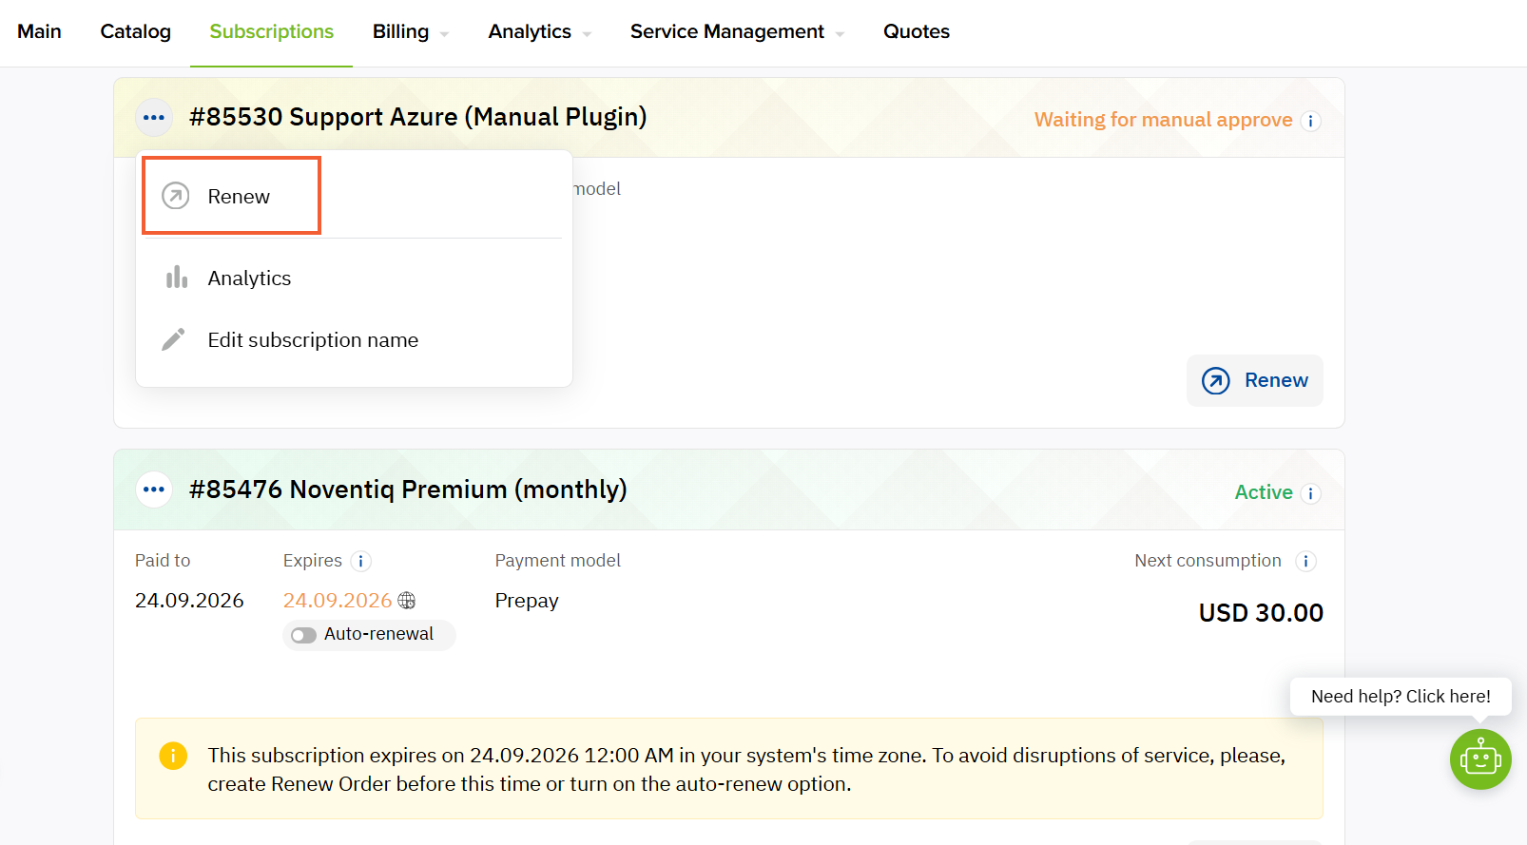
Task: Click the info icon next to Active status
Action: (1310, 493)
